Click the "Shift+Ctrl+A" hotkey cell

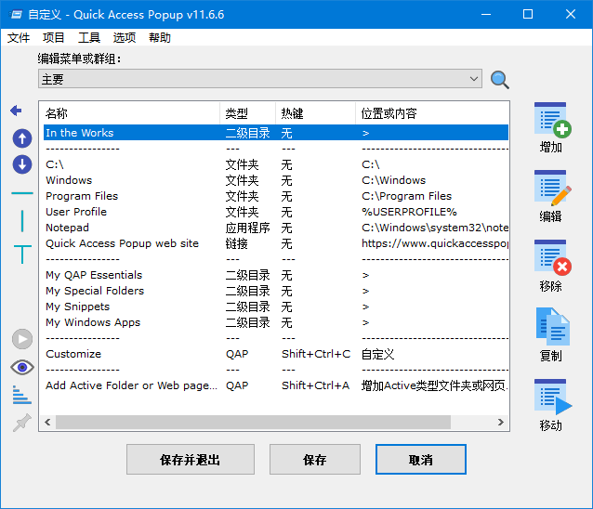coord(315,385)
